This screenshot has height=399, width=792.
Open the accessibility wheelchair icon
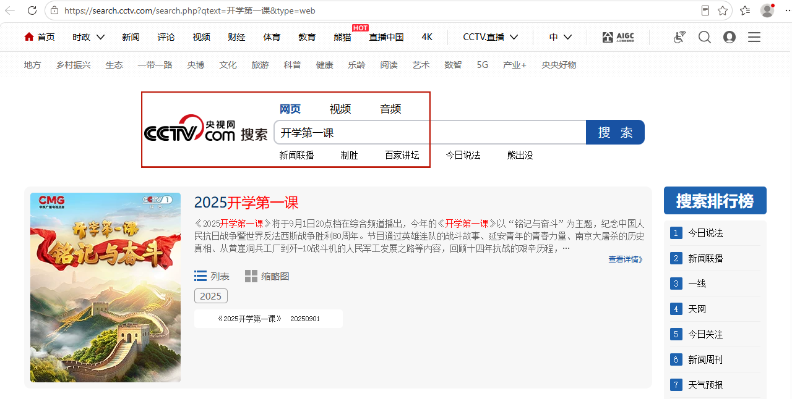[680, 37]
